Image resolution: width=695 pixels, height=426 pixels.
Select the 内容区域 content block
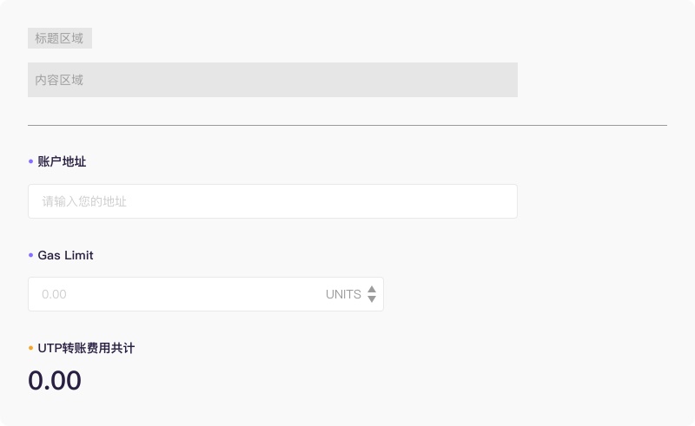point(273,80)
